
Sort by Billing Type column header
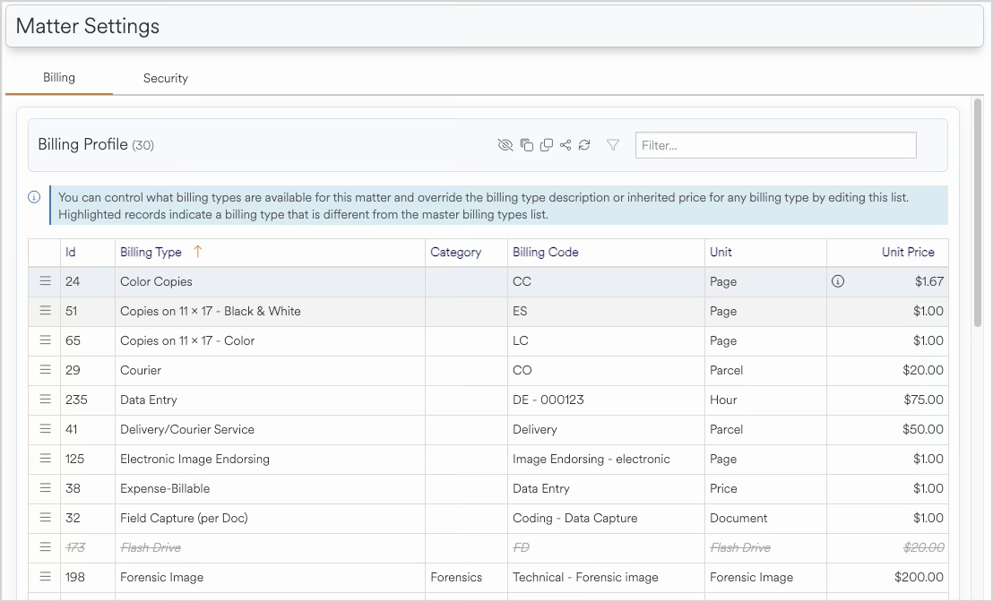(x=151, y=252)
